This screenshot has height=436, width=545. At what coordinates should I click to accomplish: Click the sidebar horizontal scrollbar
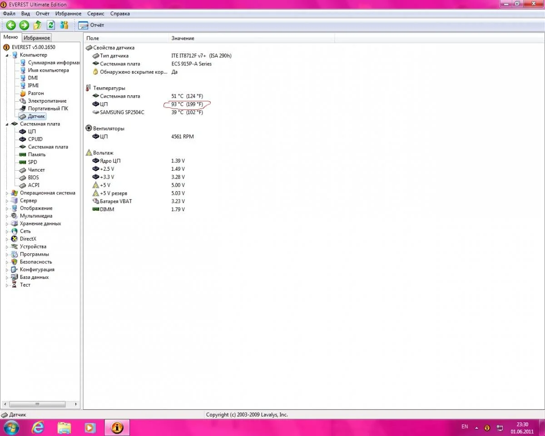pos(41,404)
